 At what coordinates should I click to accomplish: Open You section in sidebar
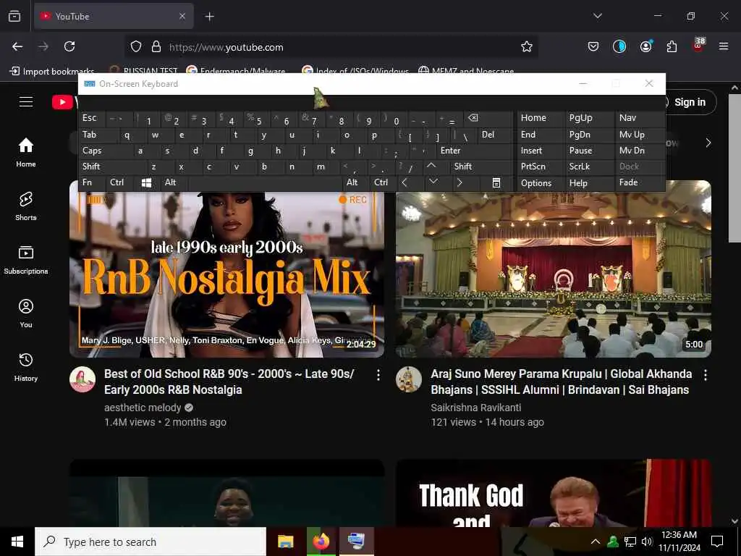click(x=26, y=313)
